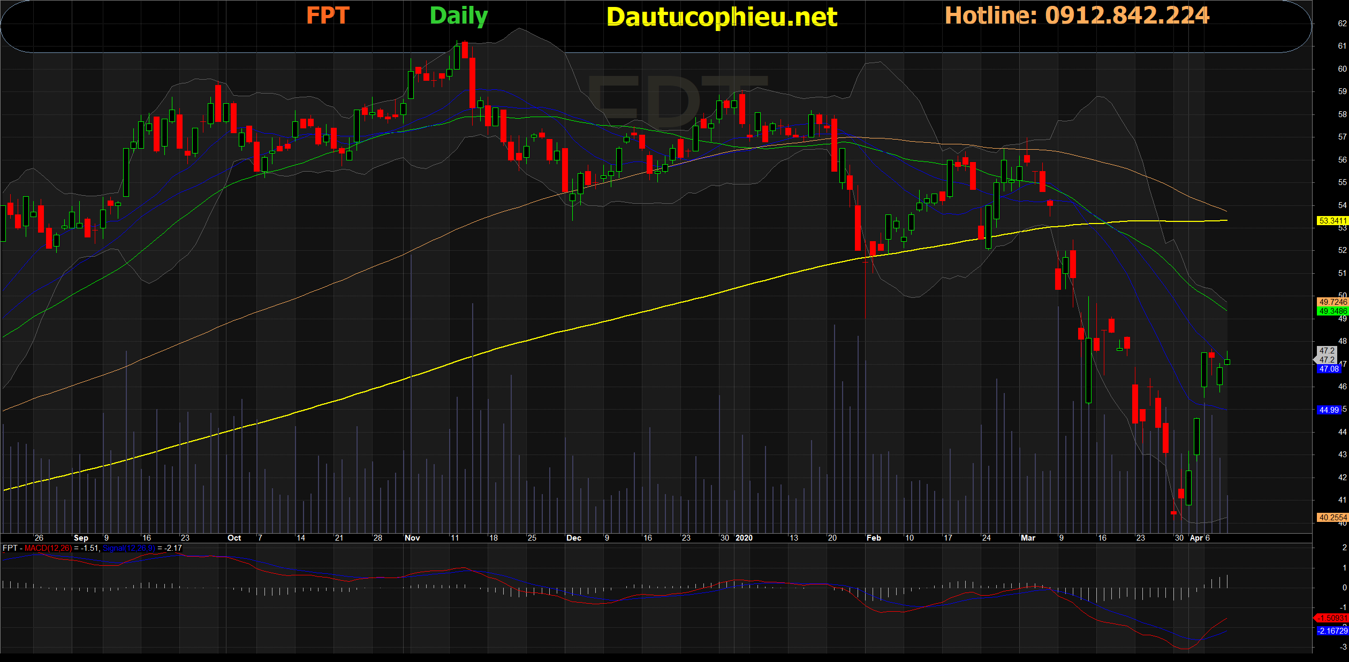This screenshot has height=662, width=1349.
Task: Click the 2020 year marker on time axis
Action: 744,538
